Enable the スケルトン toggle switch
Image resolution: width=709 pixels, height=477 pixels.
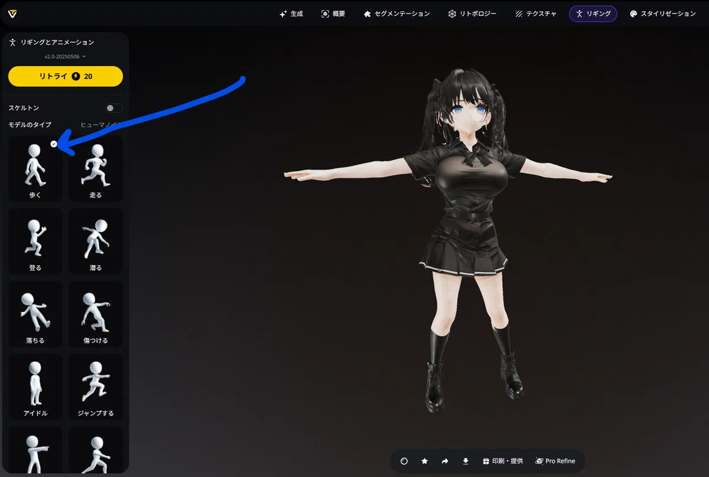[114, 108]
